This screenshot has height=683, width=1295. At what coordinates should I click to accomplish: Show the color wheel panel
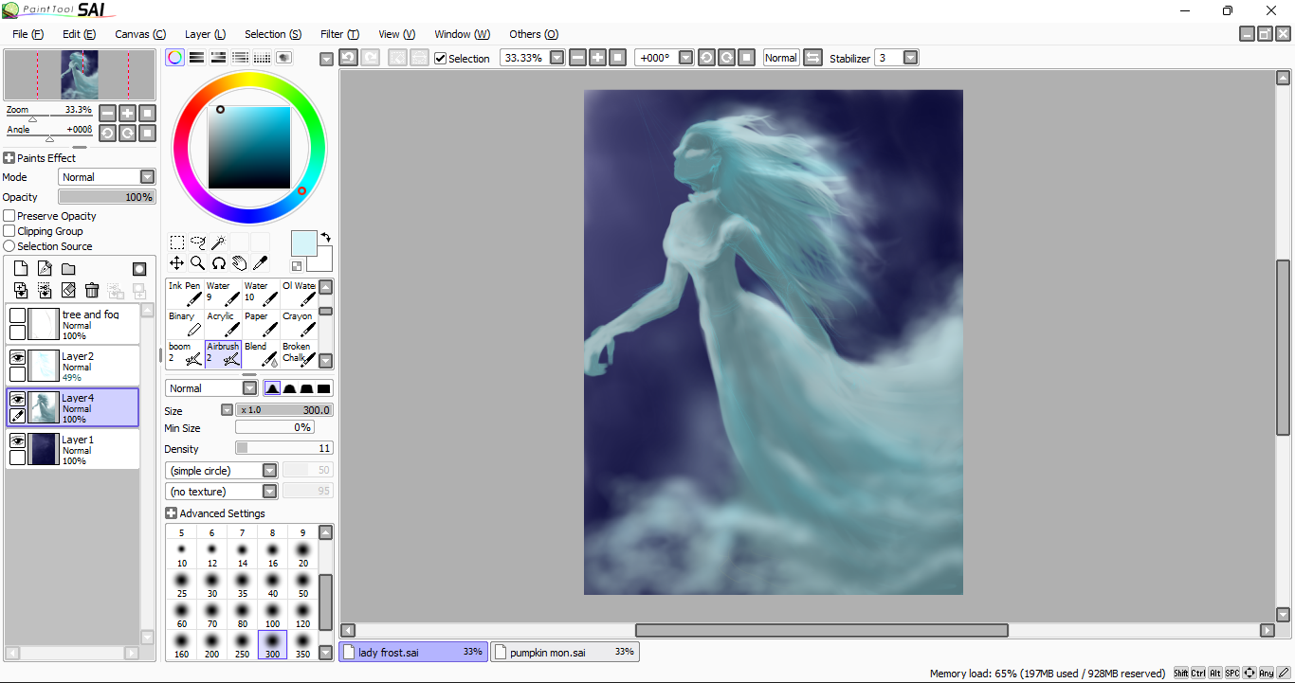[x=174, y=58]
